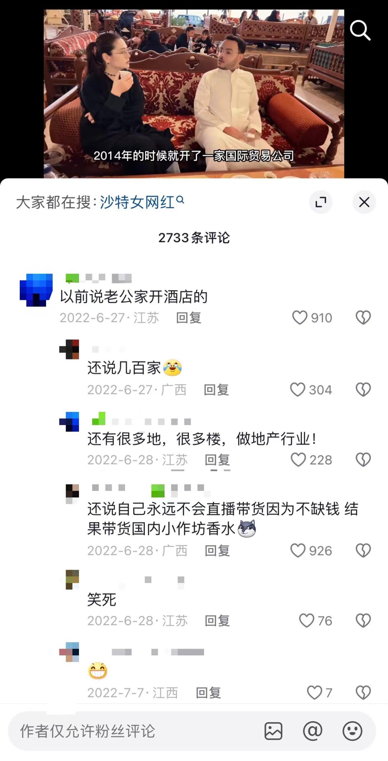Reply to the 笑死 comment

[x=217, y=621]
